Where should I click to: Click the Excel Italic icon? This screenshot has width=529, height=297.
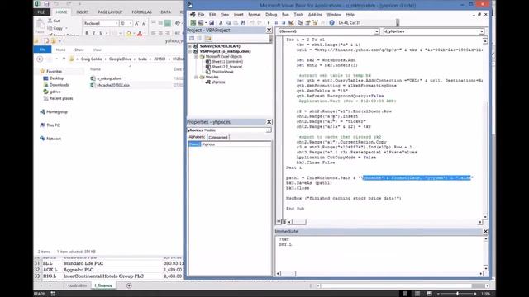pos(93,33)
